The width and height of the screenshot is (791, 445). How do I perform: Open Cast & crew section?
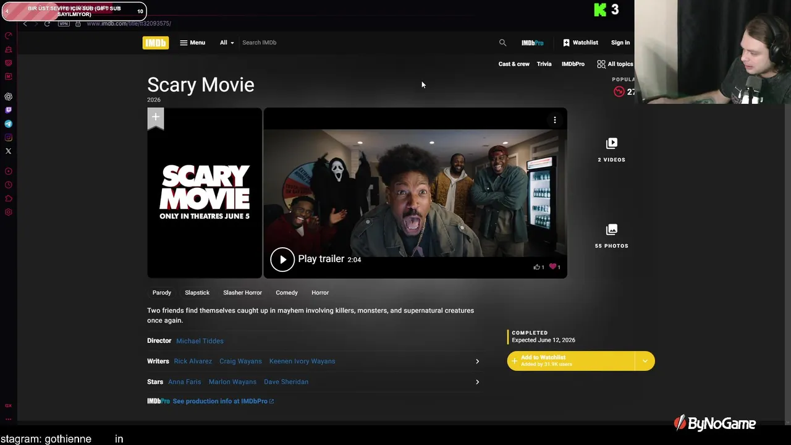click(x=514, y=64)
